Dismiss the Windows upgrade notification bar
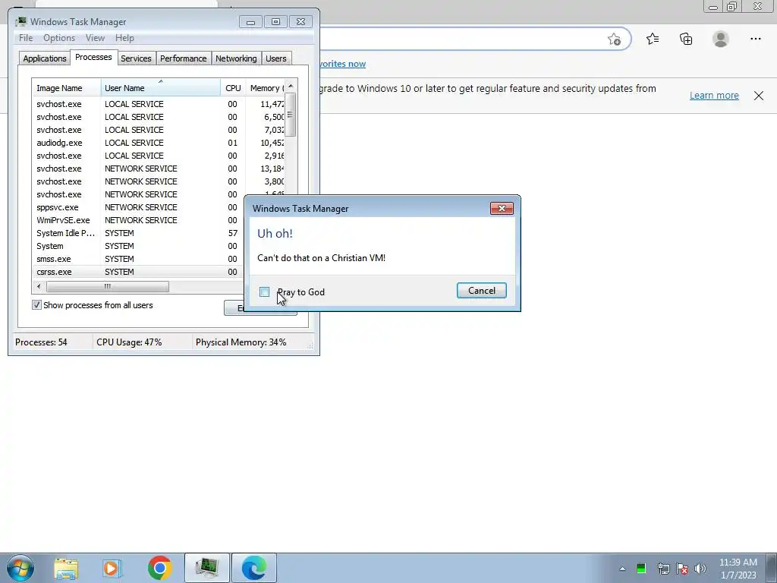Viewport: 777px width, 583px height. pos(759,96)
